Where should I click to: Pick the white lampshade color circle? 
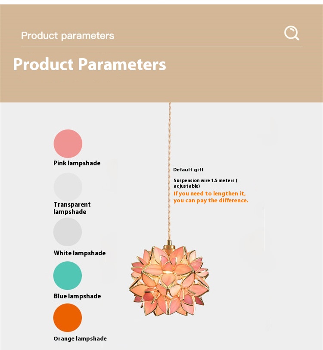point(68,232)
